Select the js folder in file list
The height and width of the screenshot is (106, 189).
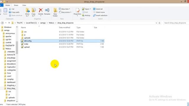pyautogui.click(x=62, y=35)
